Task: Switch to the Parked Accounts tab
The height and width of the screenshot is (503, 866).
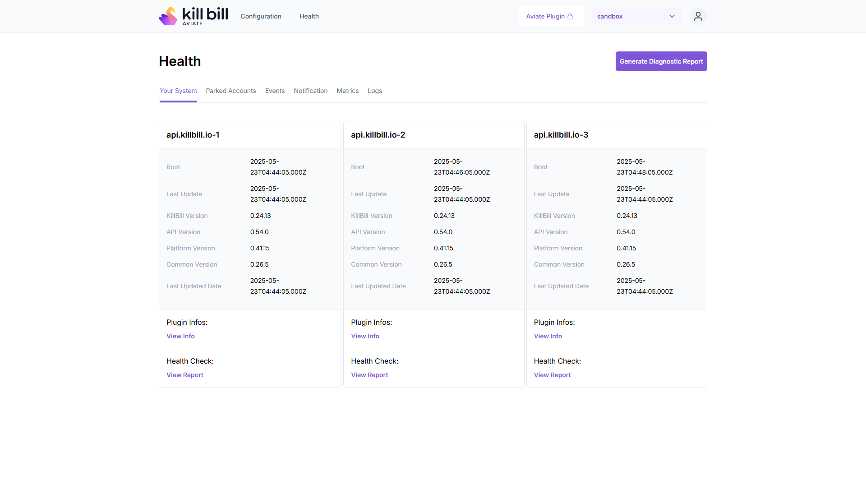Action: click(230, 91)
